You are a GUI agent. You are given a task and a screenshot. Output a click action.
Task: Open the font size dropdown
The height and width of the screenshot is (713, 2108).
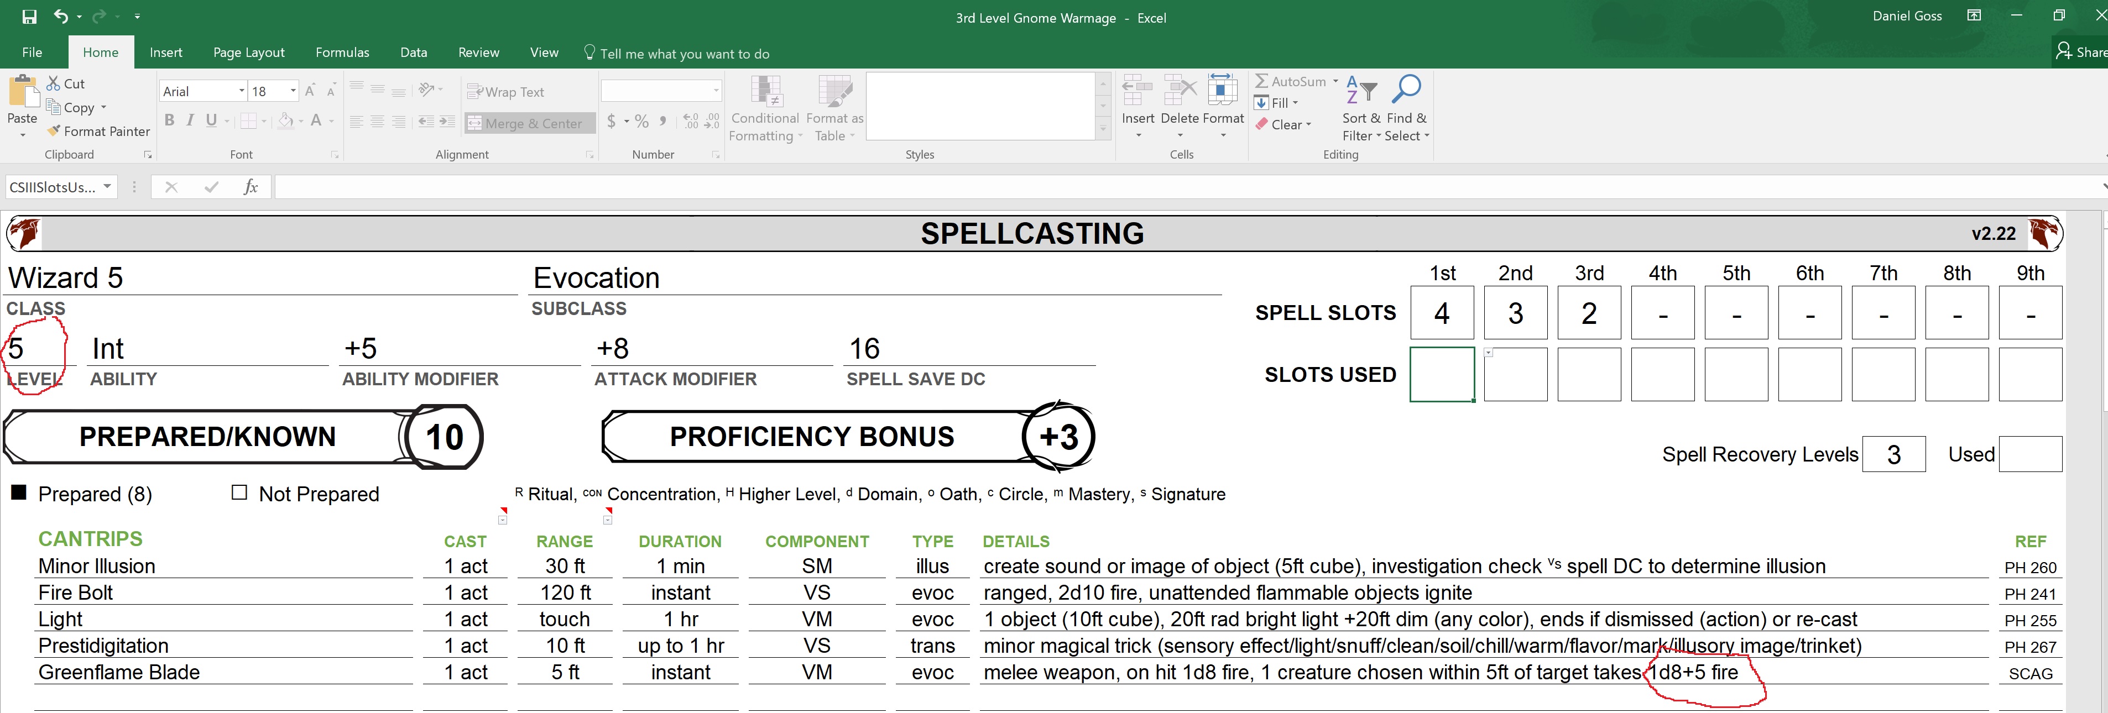click(x=290, y=91)
